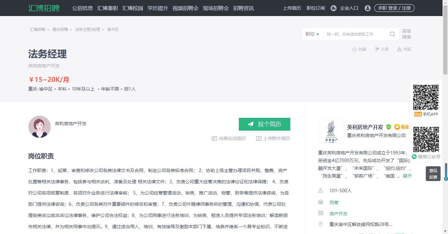The image size is (448, 234).
Task: Click the 房产开发 industry link
Action: click(x=339, y=214)
